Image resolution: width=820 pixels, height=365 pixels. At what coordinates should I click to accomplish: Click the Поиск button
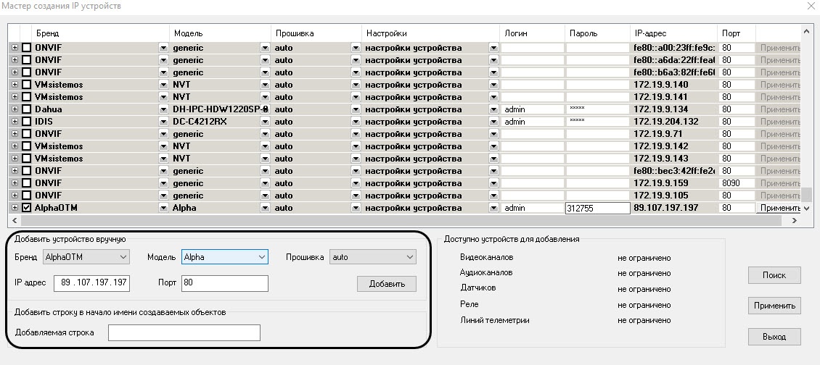pyautogui.click(x=774, y=275)
